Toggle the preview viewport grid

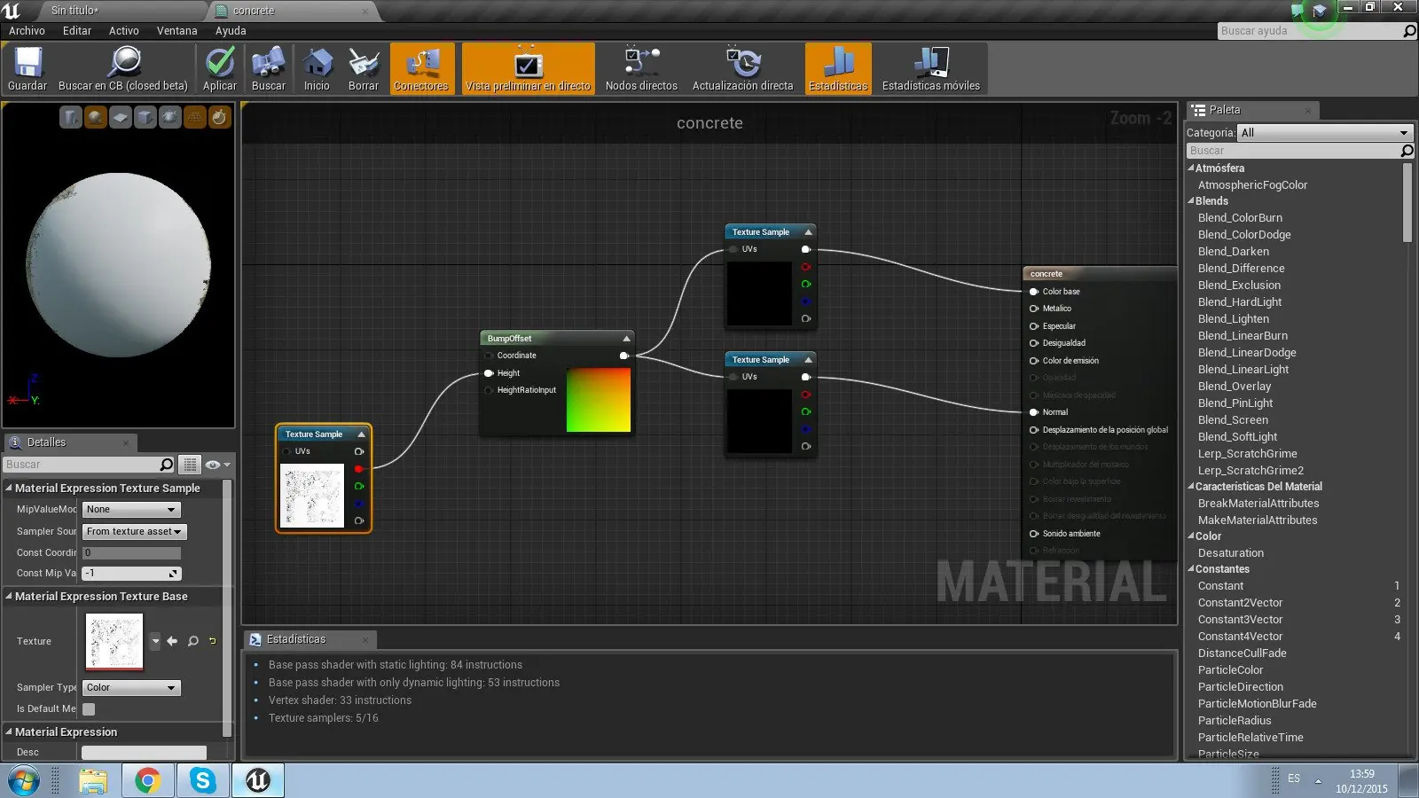[x=195, y=117]
